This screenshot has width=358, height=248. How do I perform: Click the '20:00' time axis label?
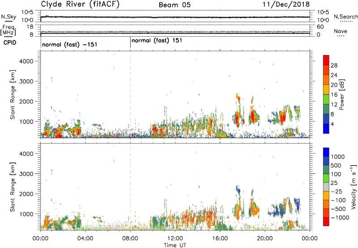[265, 239]
